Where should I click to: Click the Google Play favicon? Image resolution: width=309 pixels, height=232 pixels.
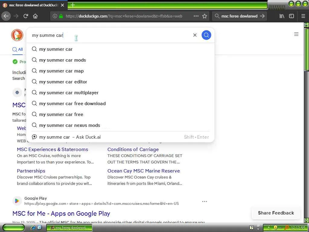click(17, 201)
